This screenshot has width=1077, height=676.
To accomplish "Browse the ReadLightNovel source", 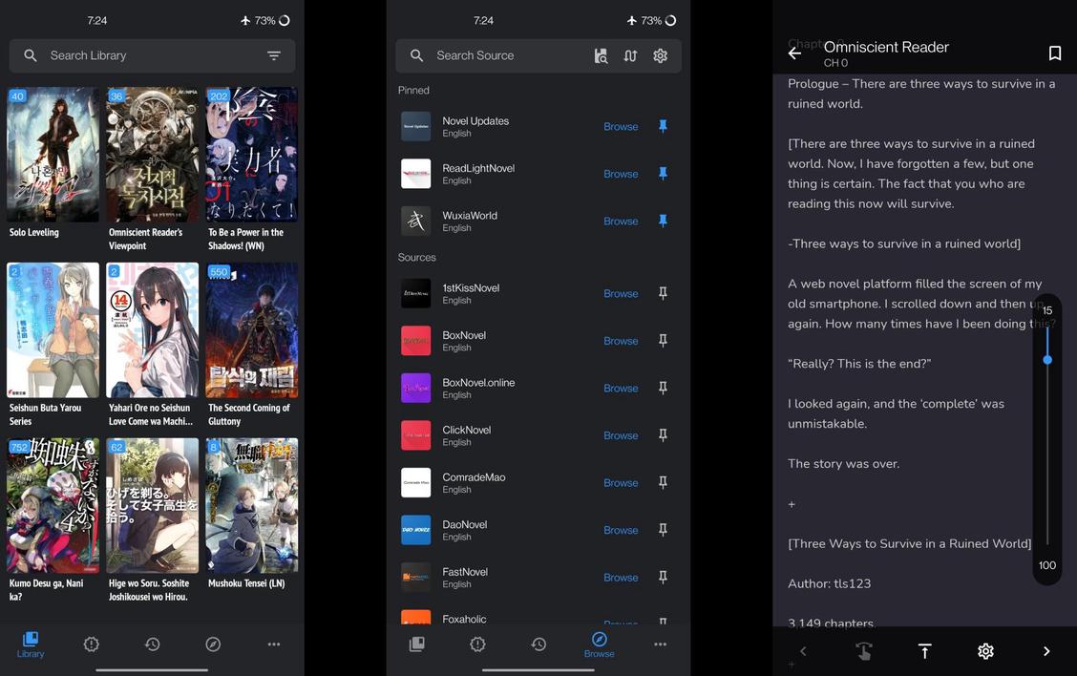I will [x=621, y=174].
